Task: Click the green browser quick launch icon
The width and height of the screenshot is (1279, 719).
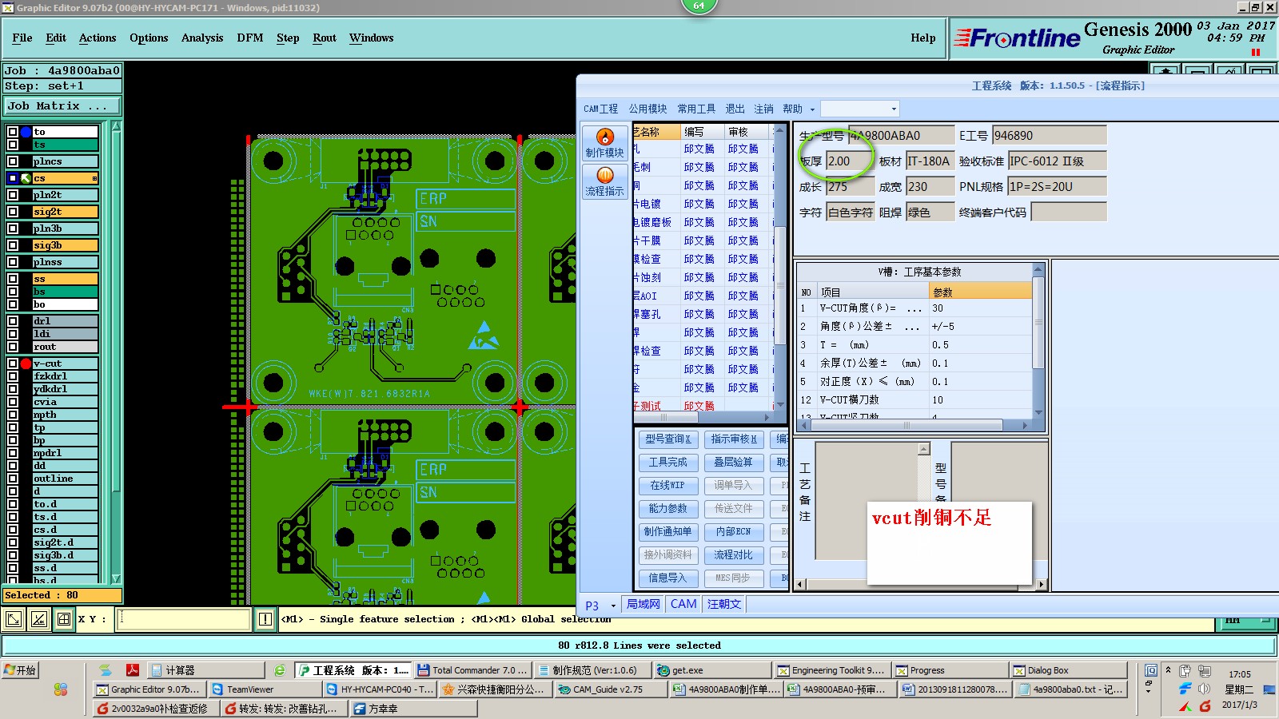Action: pos(279,670)
